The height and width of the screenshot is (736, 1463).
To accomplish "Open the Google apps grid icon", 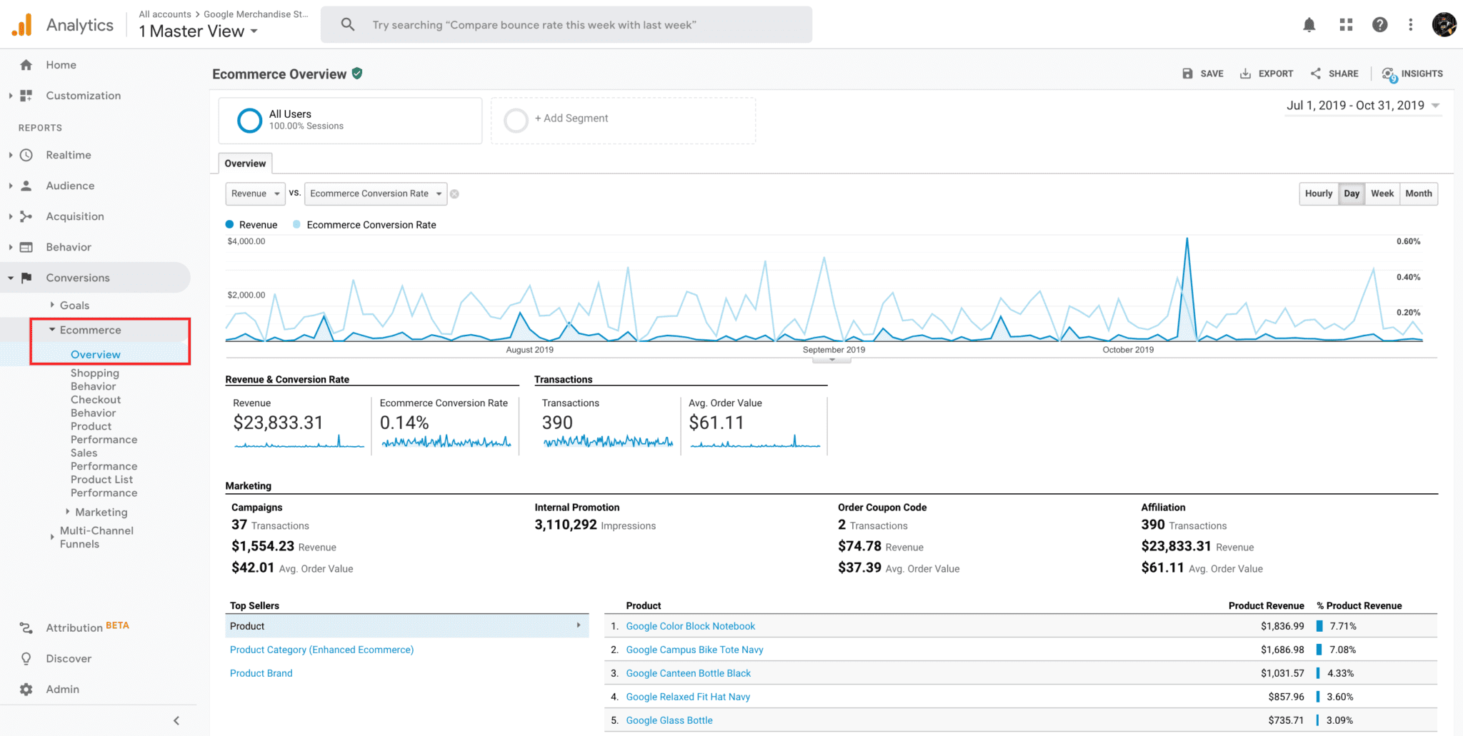I will (x=1346, y=25).
